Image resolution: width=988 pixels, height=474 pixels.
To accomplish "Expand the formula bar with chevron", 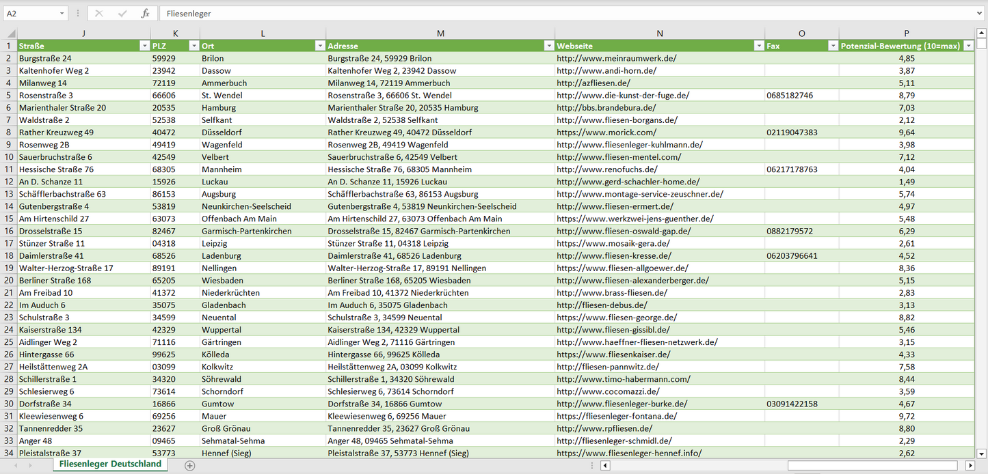I will [980, 14].
